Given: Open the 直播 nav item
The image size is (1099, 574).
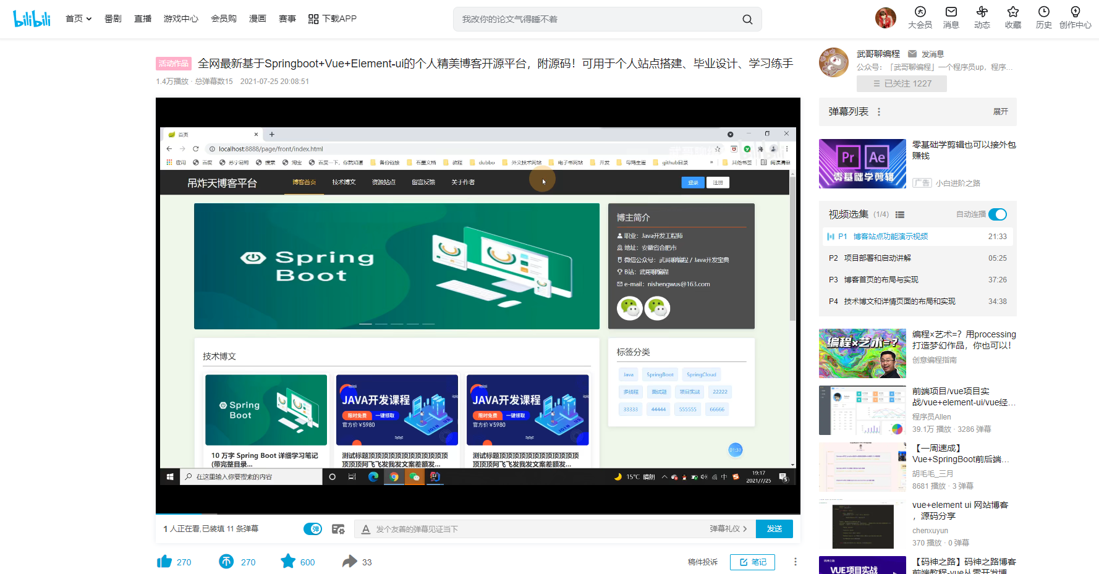Looking at the screenshot, I should pyautogui.click(x=143, y=19).
